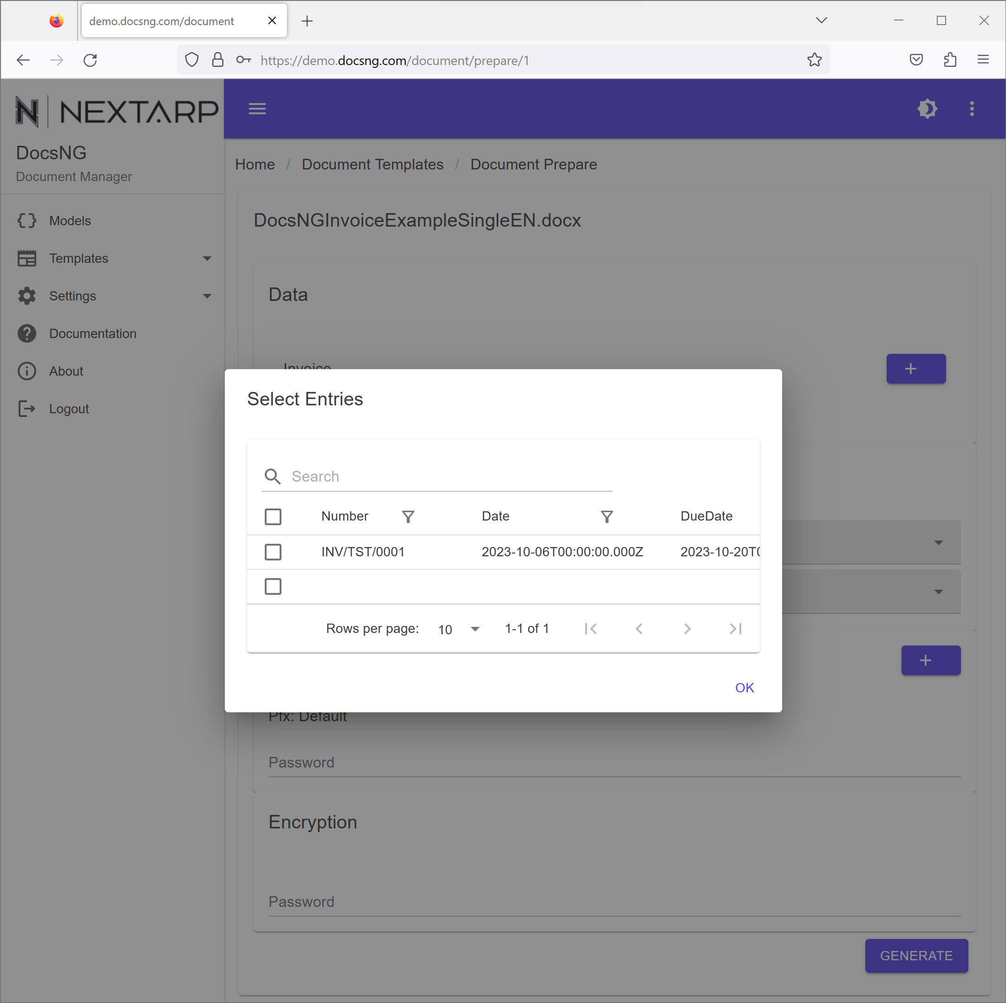
Task: Click the search magnifier icon in dialog
Action: (x=272, y=476)
